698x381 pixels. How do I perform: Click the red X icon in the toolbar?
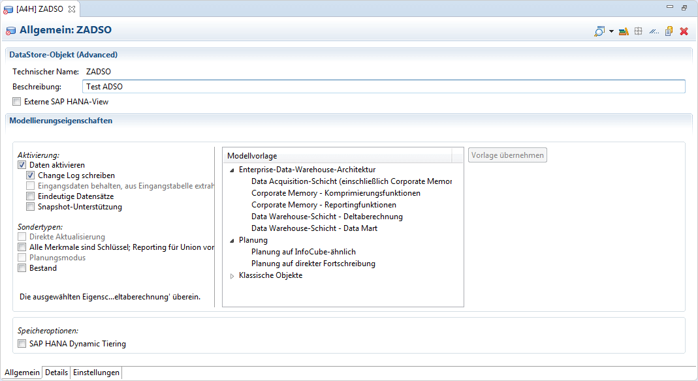[x=684, y=31]
